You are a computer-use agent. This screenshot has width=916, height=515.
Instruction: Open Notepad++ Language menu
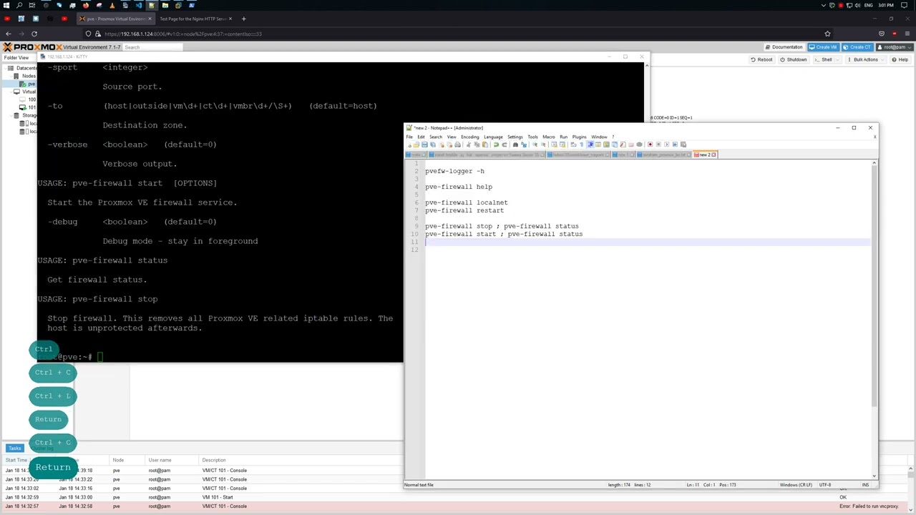[x=493, y=137]
